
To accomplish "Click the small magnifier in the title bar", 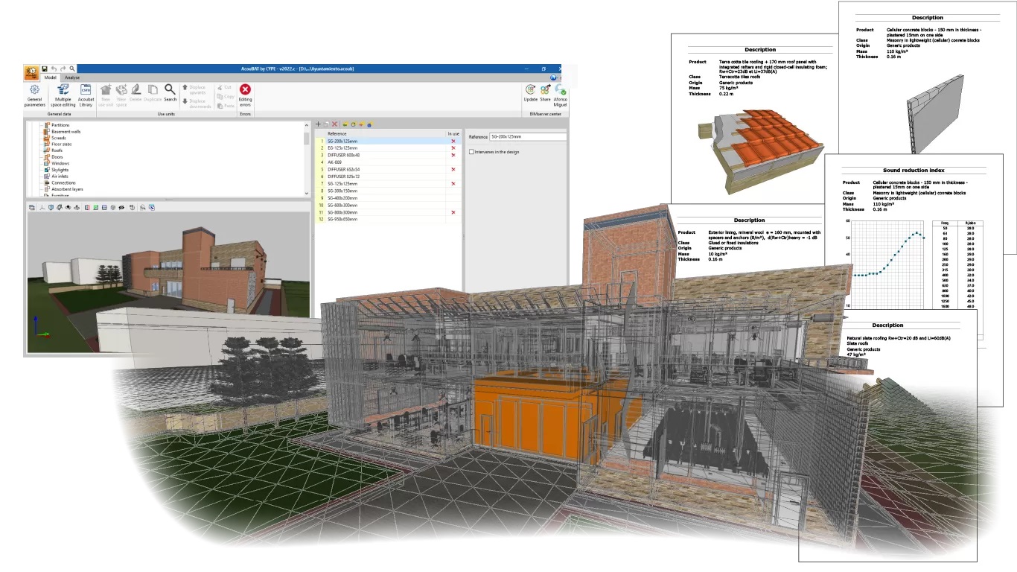I will (x=72, y=69).
